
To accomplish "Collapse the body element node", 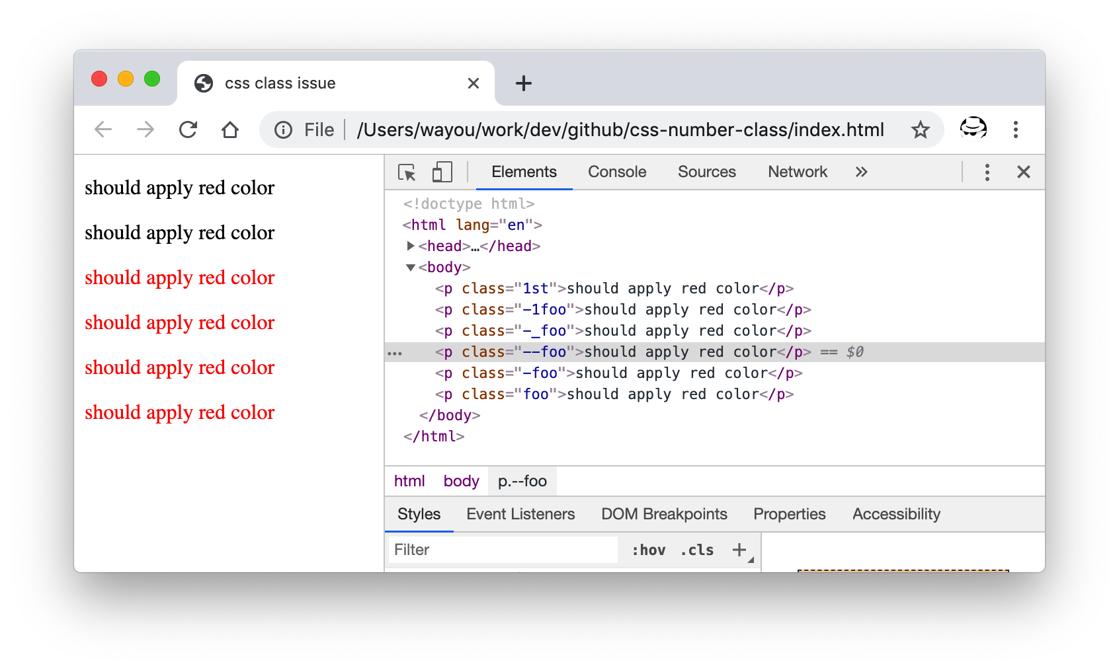I will (x=411, y=268).
